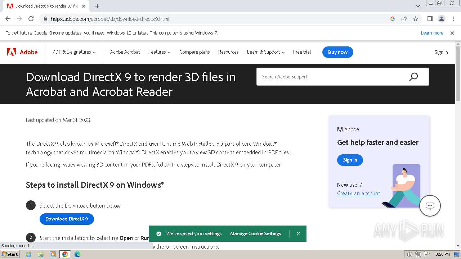Open Adobe Acrobat nav item
This screenshot has width=461, height=259.
coord(125,52)
